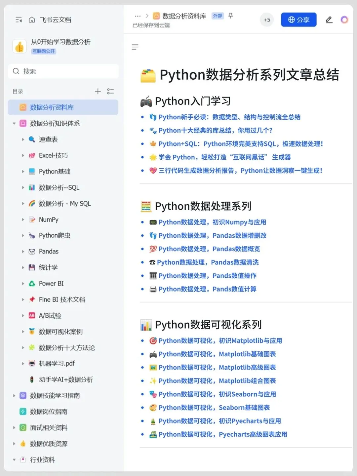Open the 统计学 page
Image resolution: width=357 pixels, height=476 pixels.
click(x=48, y=267)
